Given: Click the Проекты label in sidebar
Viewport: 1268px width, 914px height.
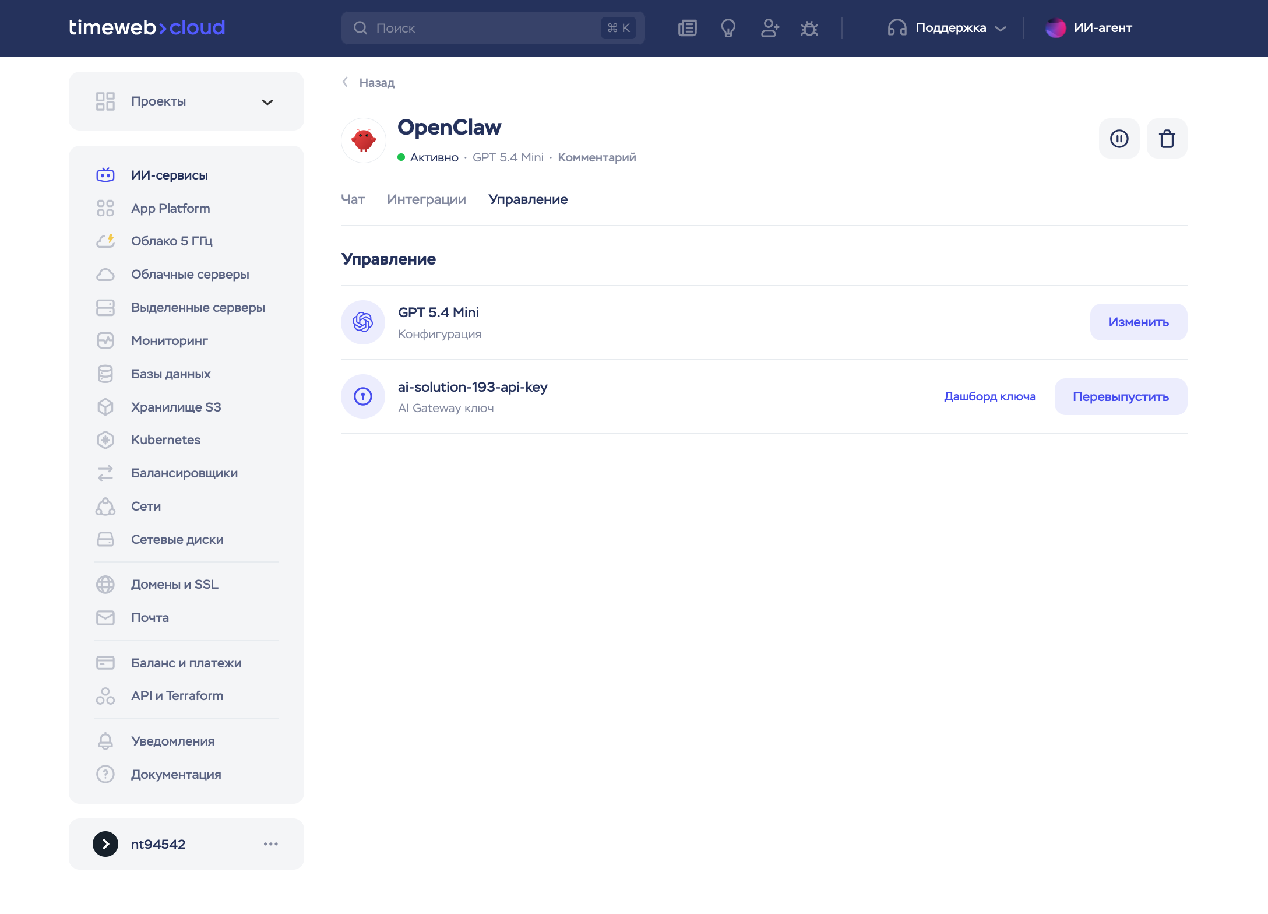Looking at the screenshot, I should pyautogui.click(x=158, y=101).
